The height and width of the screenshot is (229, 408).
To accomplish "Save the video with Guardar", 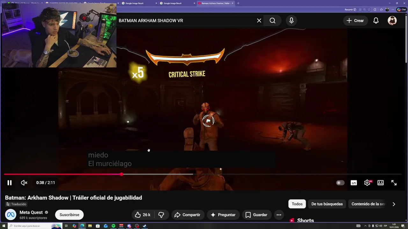I will [x=256, y=215].
